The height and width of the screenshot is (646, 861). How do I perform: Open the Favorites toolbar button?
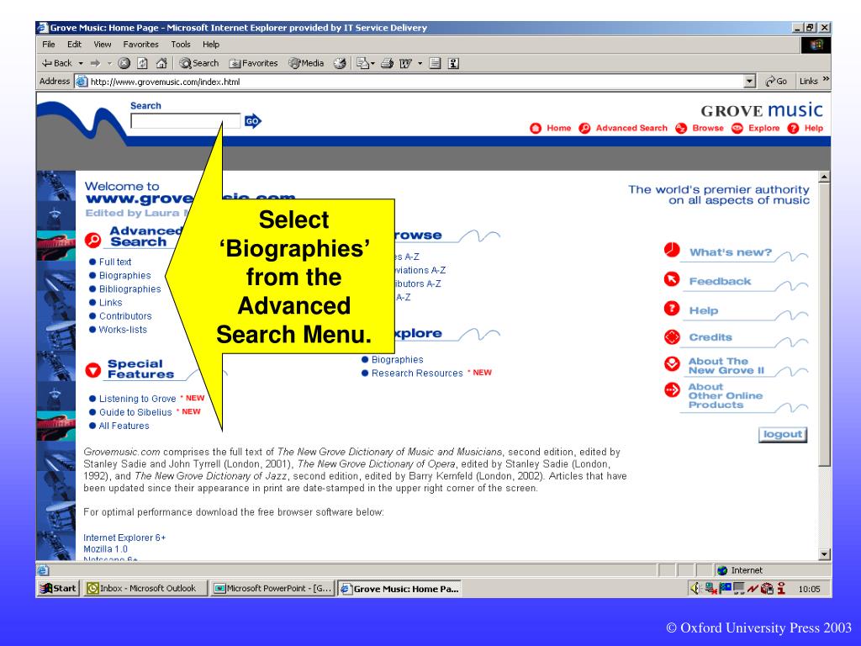tap(254, 63)
